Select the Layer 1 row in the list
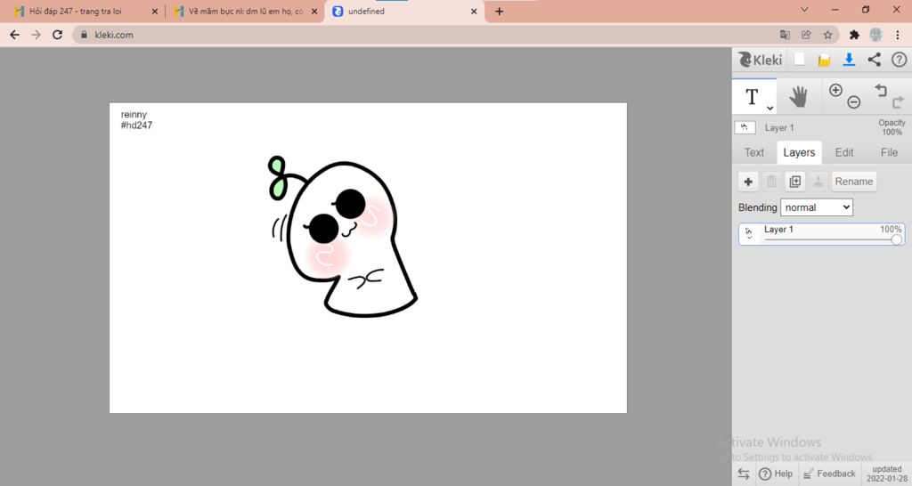This screenshot has width=912, height=486. (821, 234)
